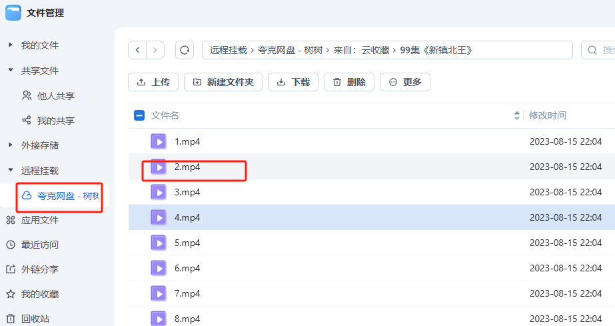Open the 更多 more options menu

405,82
